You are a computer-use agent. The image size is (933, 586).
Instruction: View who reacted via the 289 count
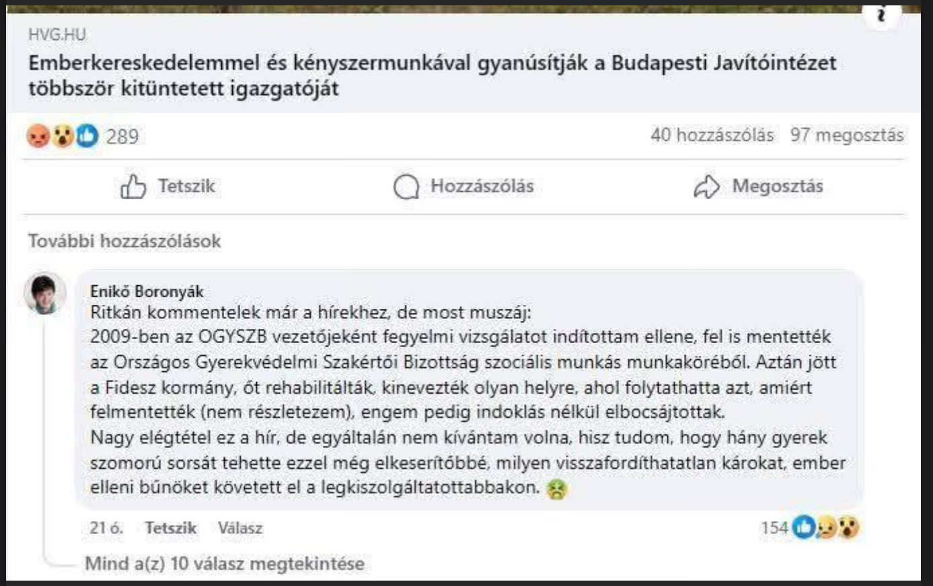[x=122, y=137]
